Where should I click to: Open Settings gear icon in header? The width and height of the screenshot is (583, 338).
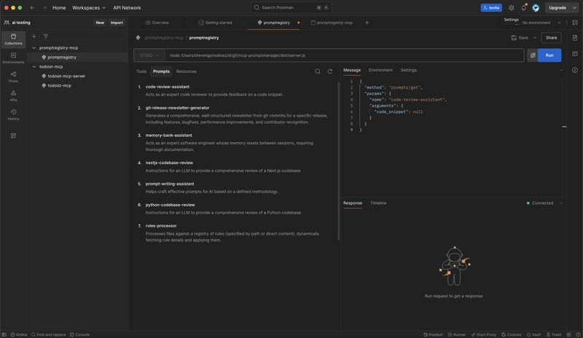(512, 8)
